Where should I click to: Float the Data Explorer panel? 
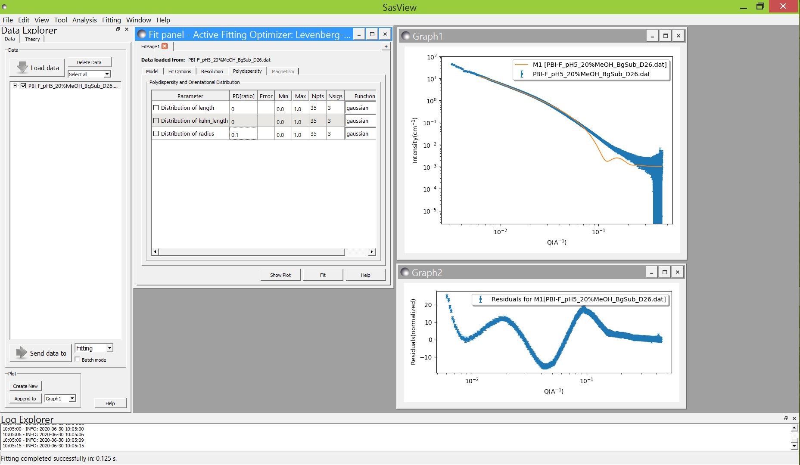click(x=118, y=29)
